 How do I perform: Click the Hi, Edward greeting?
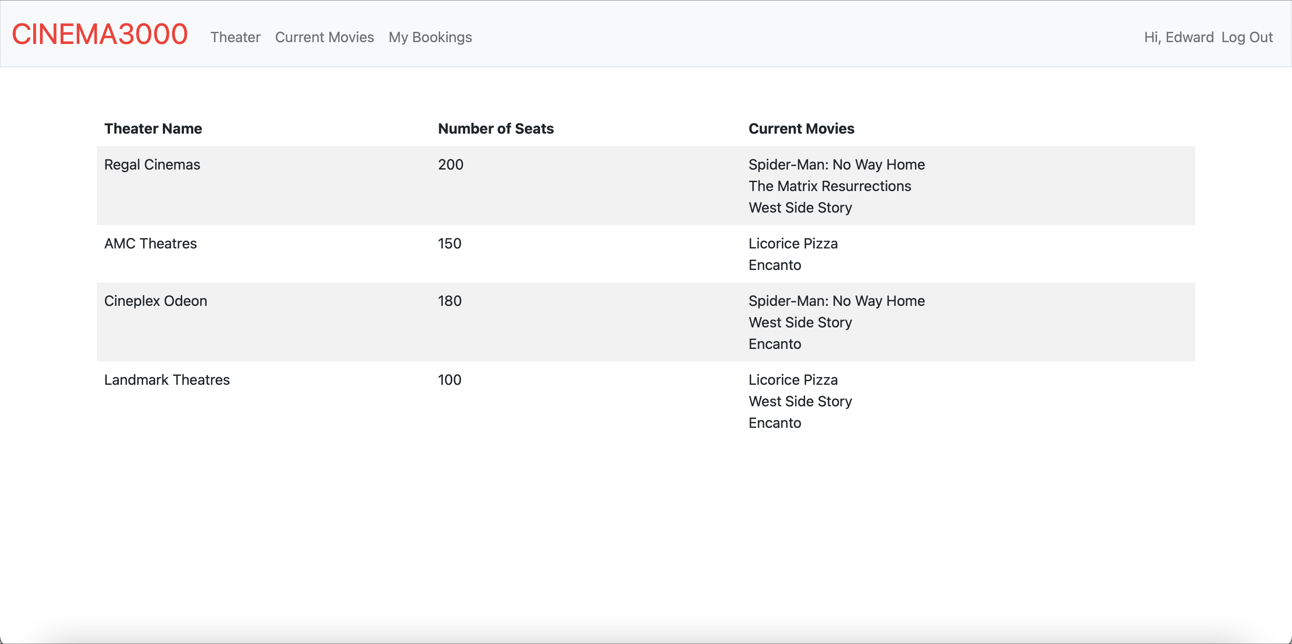pyautogui.click(x=1178, y=37)
